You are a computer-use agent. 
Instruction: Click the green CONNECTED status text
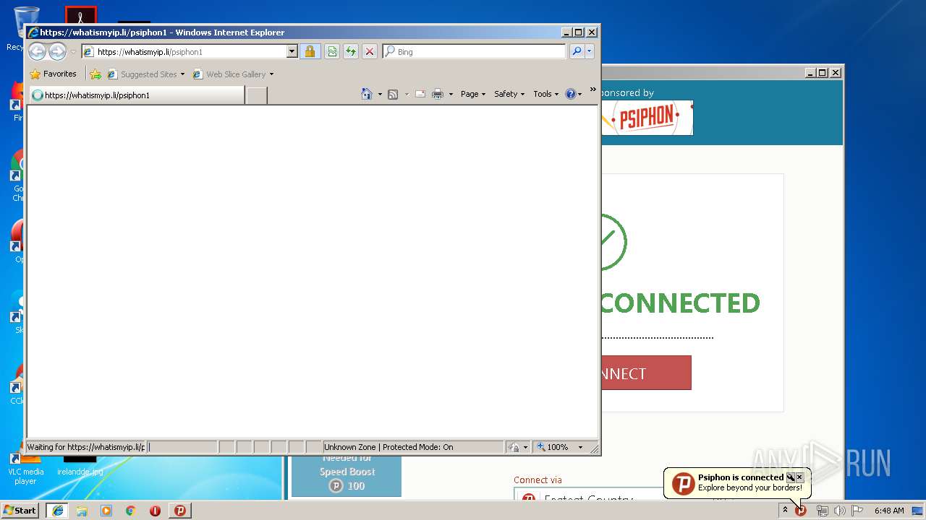tap(680, 303)
